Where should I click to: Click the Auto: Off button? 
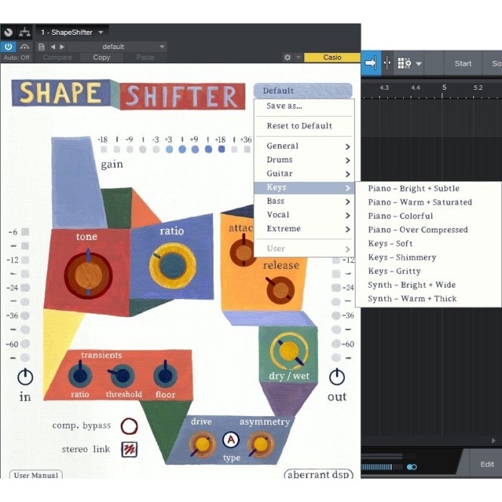click(17, 57)
